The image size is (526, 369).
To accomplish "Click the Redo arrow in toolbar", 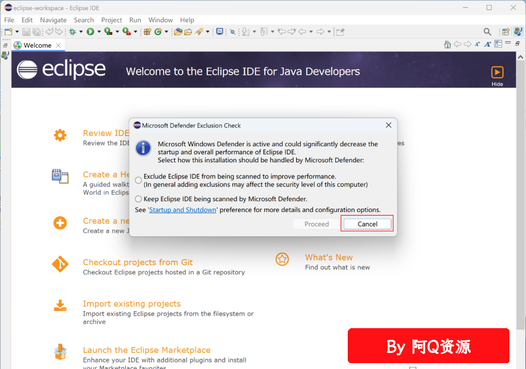I will pyautogui.click(x=59, y=32).
